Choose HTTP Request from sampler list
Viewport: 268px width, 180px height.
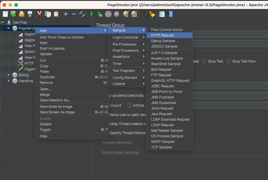click(x=170, y=35)
